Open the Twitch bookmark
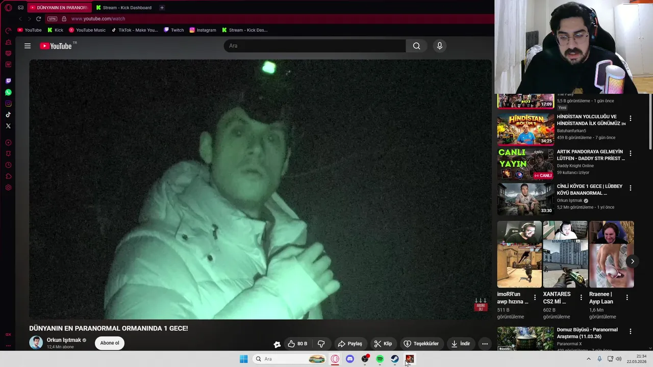653x367 pixels. pyautogui.click(x=174, y=30)
